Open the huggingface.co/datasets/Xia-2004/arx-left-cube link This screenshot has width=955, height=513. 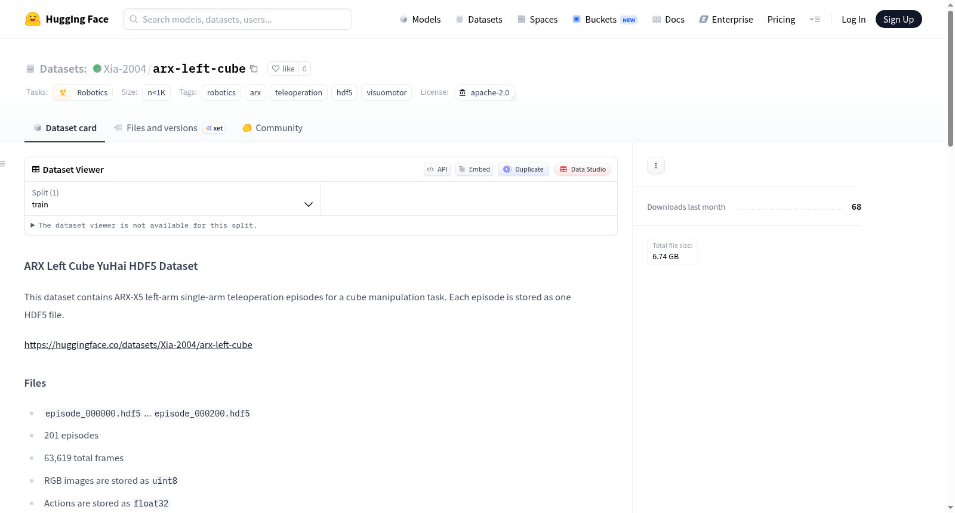tap(138, 344)
